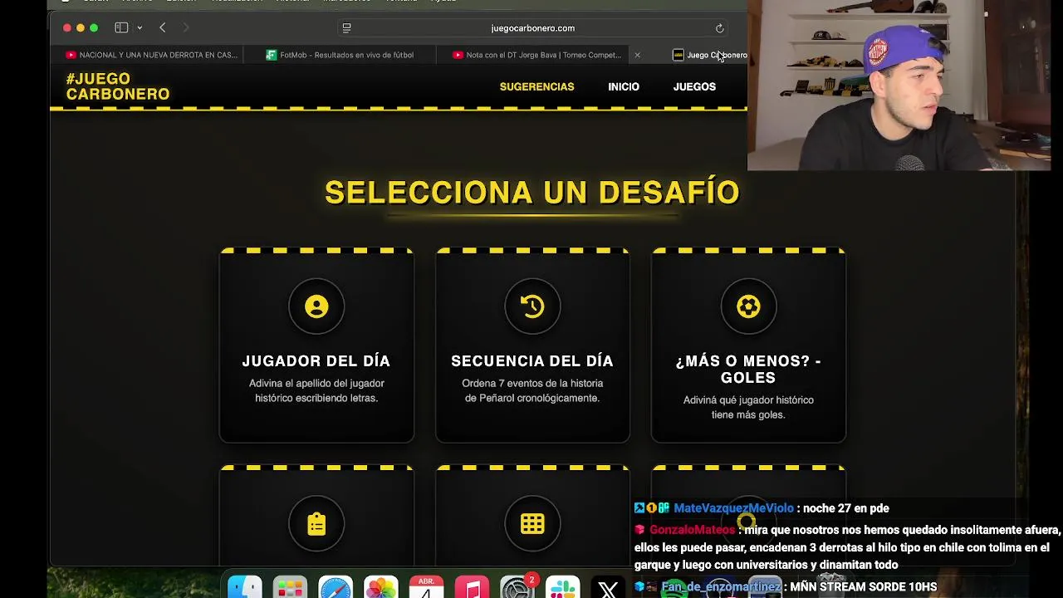This screenshot has height=598, width=1063.
Task: Open Safari from the Dock
Action: pyautogui.click(x=336, y=588)
